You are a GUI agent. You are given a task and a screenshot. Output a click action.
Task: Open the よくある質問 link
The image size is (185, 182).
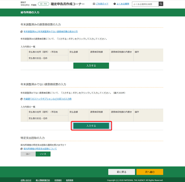tap(123, 4)
